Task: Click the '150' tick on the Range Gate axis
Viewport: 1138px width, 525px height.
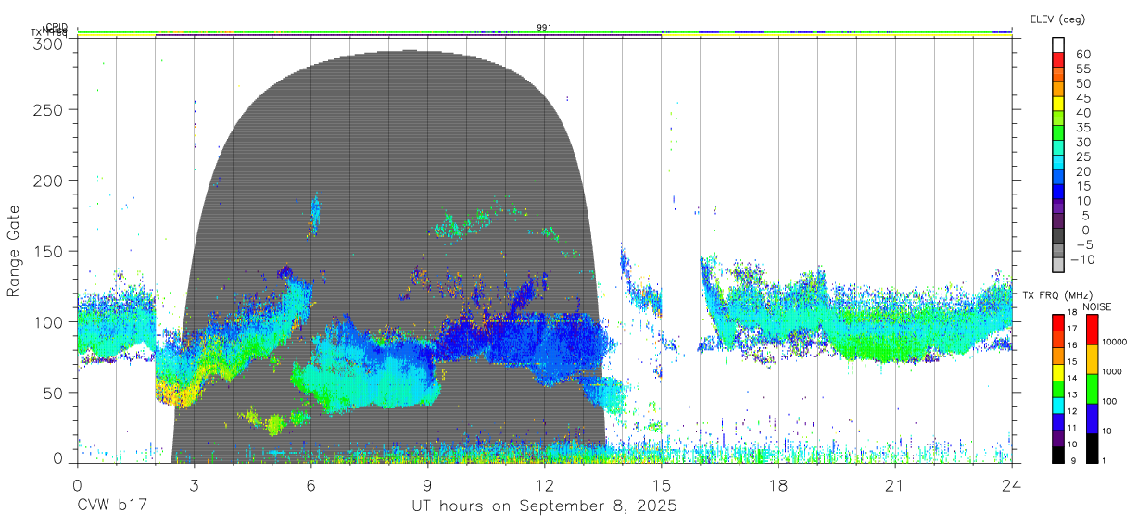Action: (47, 251)
